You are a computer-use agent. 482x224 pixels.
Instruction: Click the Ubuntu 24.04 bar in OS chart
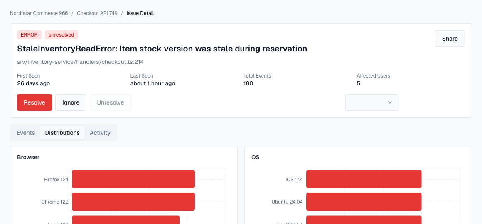pyautogui.click(x=364, y=202)
